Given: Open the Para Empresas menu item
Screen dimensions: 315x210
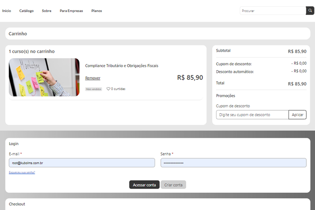Looking at the screenshot, I should [71, 11].
